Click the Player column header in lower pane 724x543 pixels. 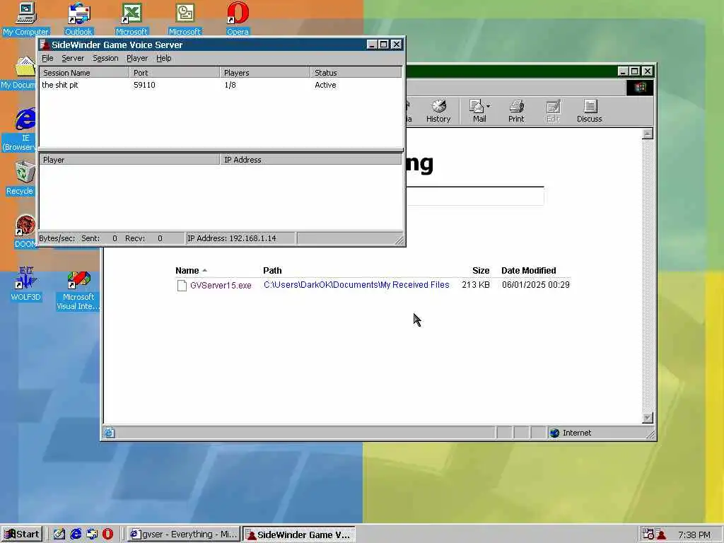coord(130,160)
